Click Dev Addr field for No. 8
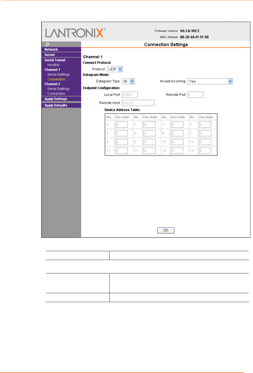Screen dimensions: 253x373 [x=122, y=142]
